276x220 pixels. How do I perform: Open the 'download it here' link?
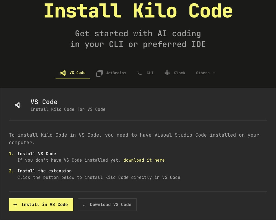[x=144, y=160]
